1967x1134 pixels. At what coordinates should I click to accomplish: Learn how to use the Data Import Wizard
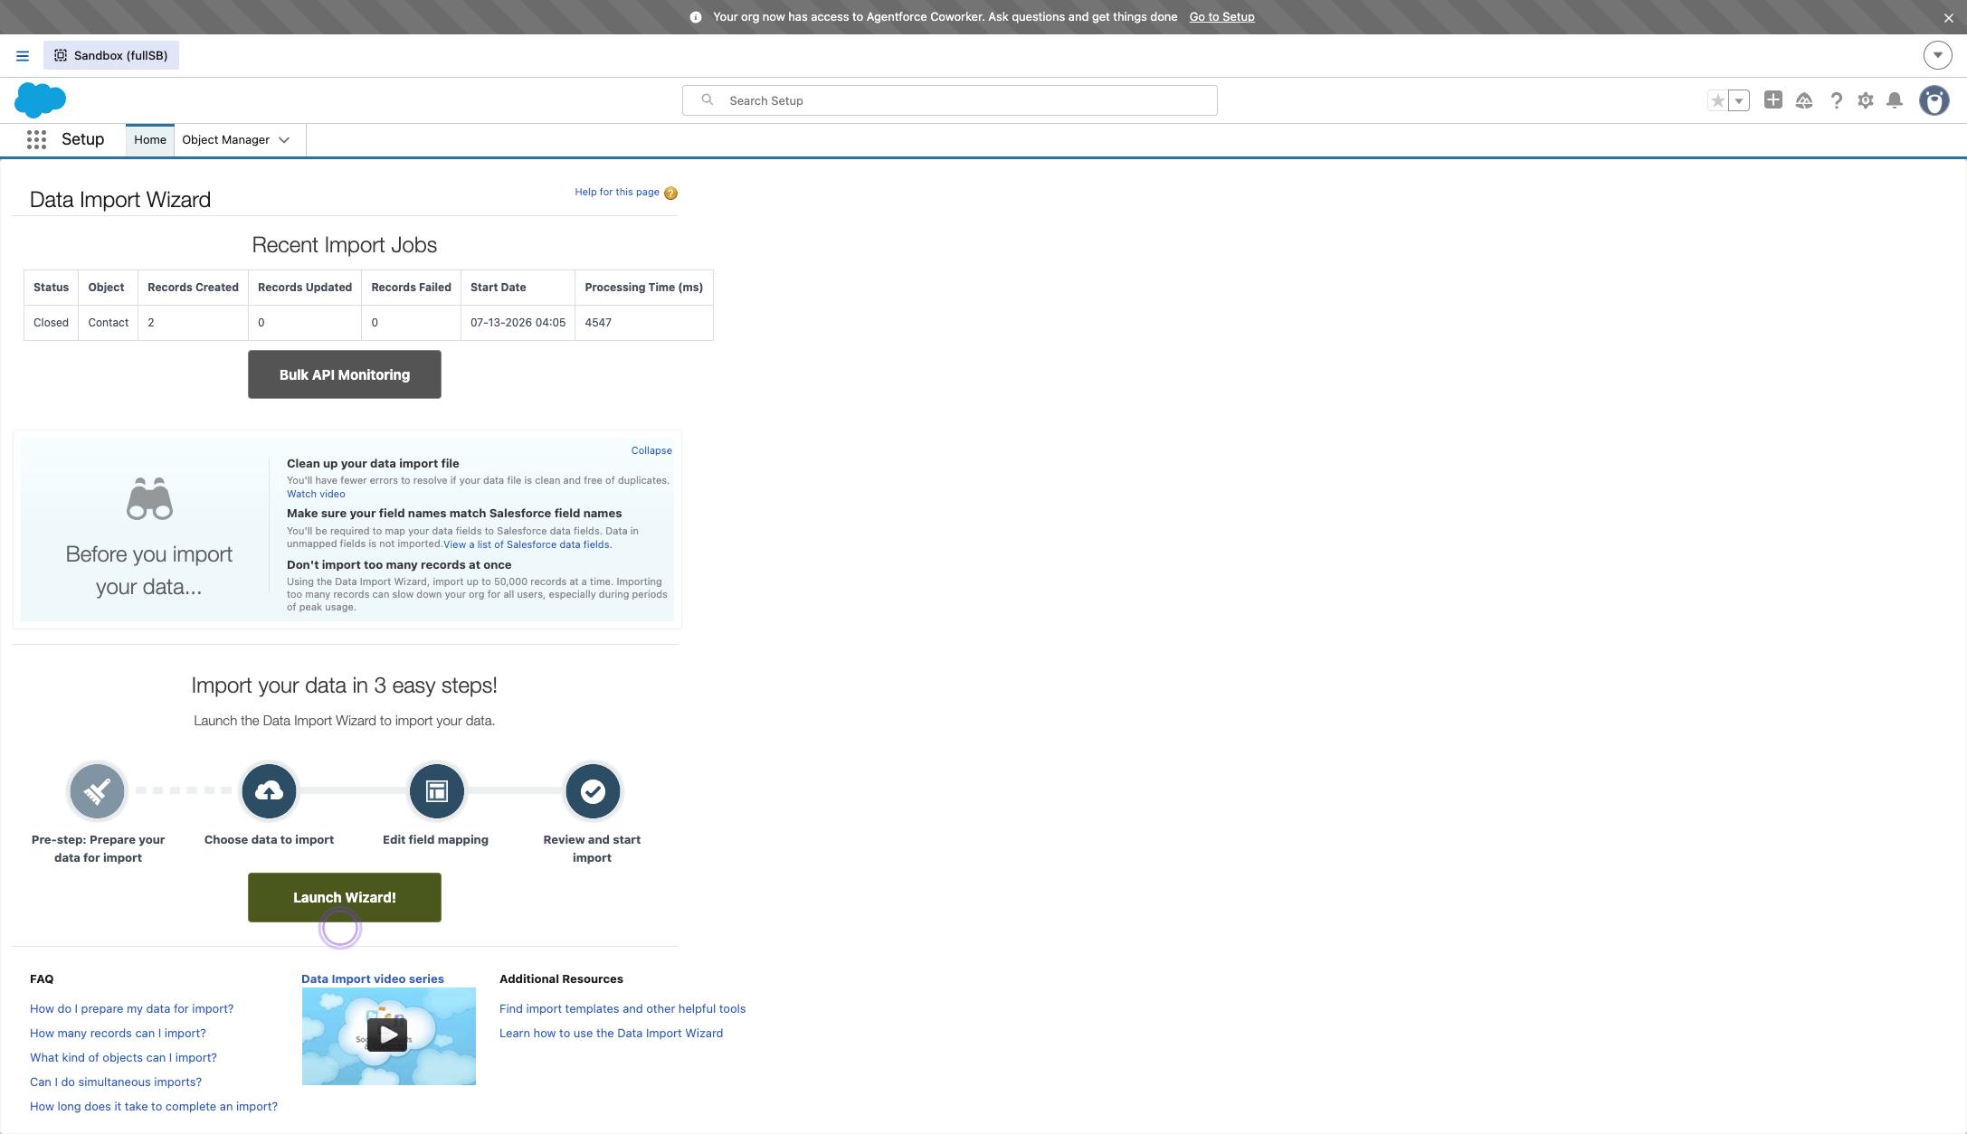(611, 1033)
